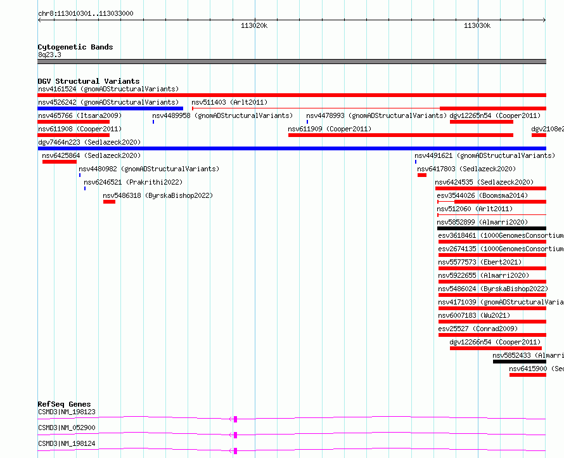Screen dimensions: 564x458
Task: Open CSMD3|NM_198124 gene label
Action: coord(67,443)
